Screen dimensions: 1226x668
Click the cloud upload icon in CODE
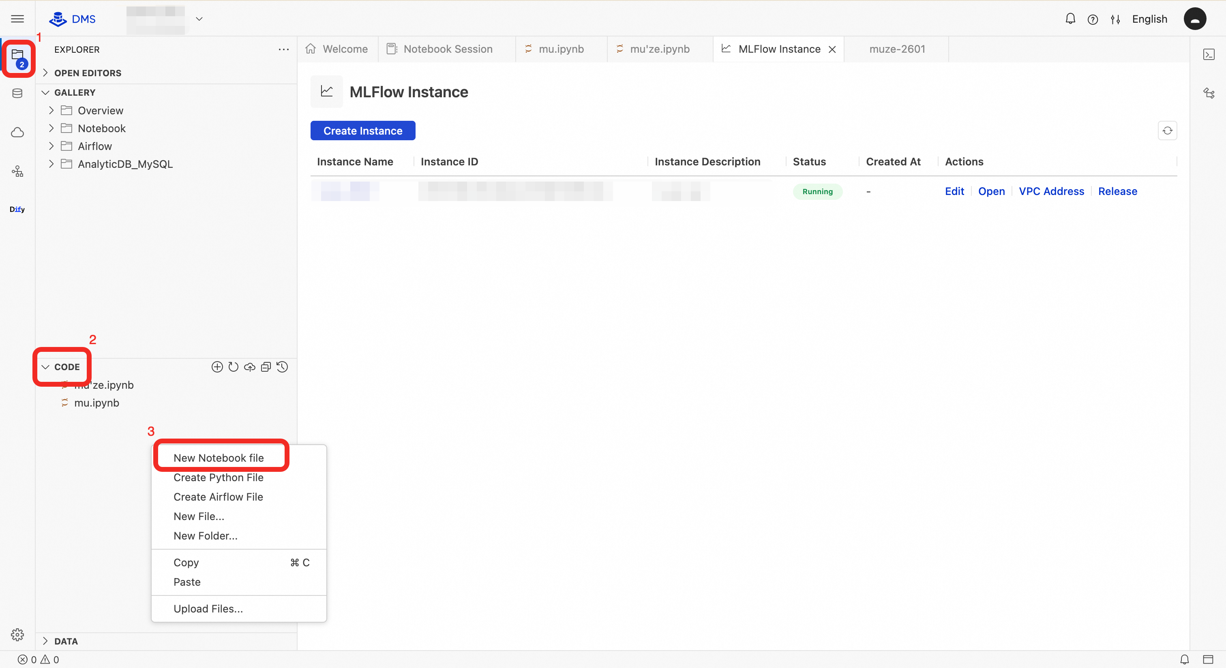(249, 367)
